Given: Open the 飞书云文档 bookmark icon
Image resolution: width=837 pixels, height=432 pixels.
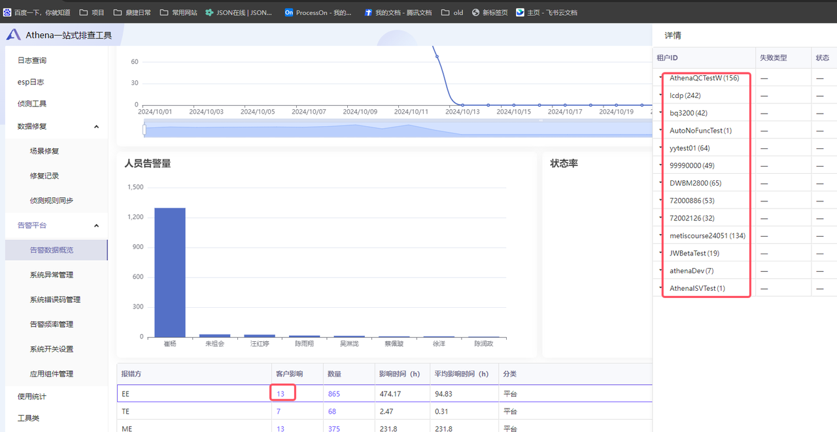Looking at the screenshot, I should [520, 12].
